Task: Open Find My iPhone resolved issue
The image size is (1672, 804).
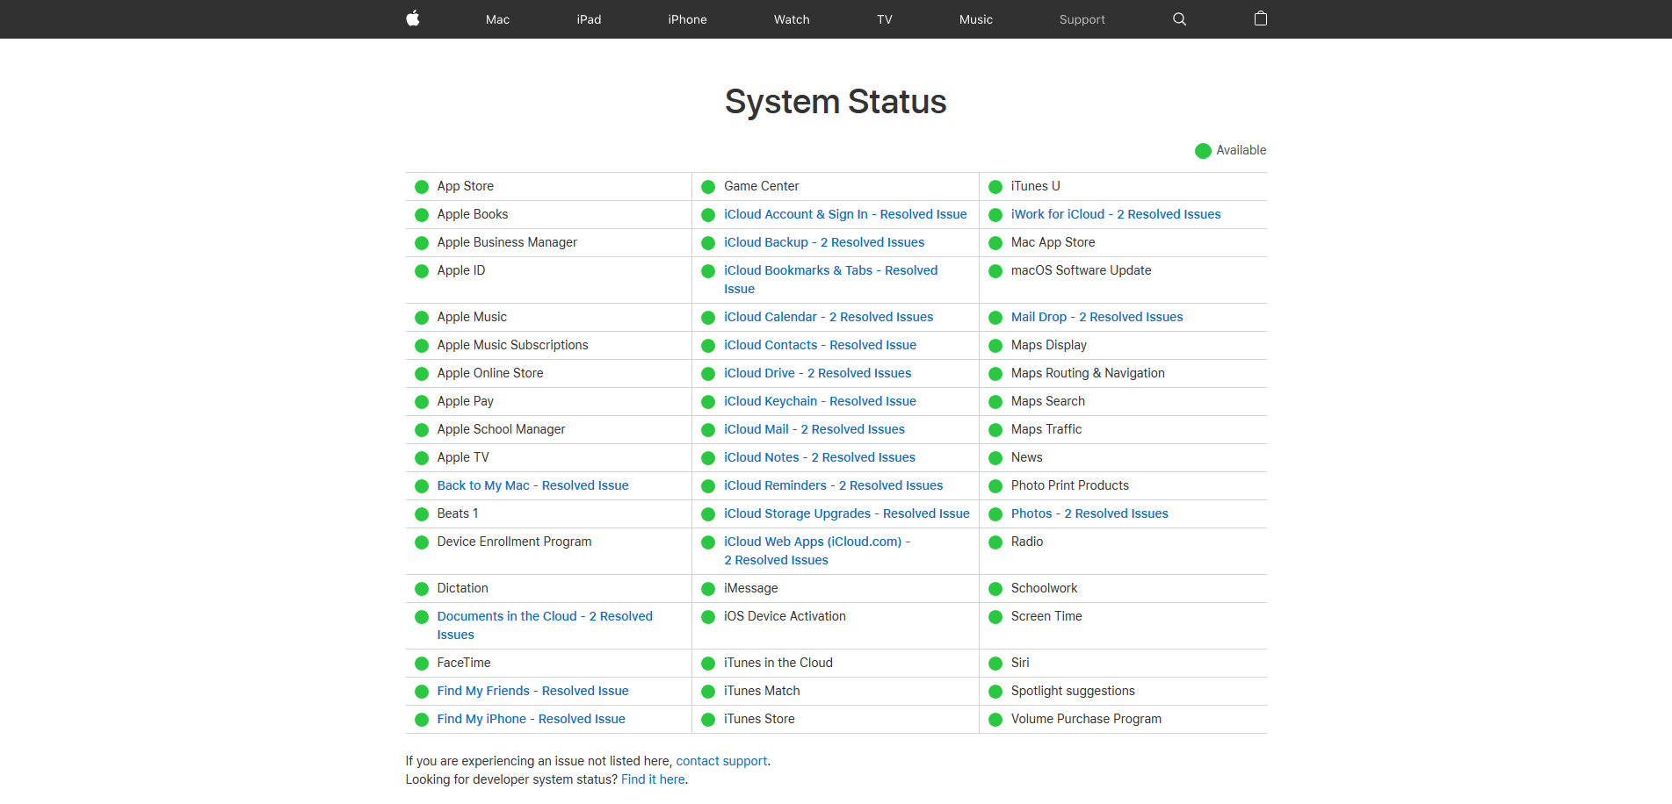Action: tap(531, 719)
